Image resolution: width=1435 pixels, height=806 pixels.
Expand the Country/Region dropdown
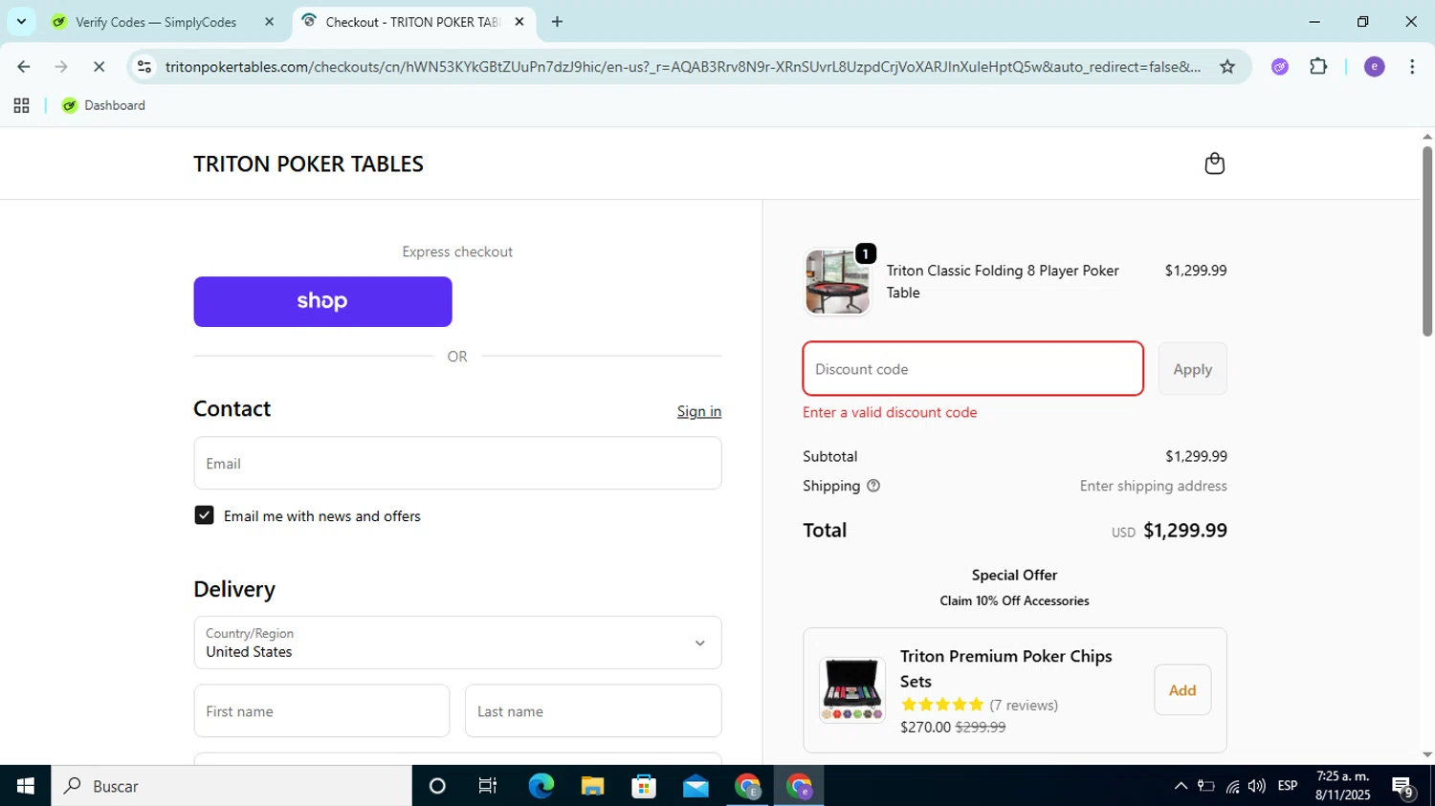point(457,643)
